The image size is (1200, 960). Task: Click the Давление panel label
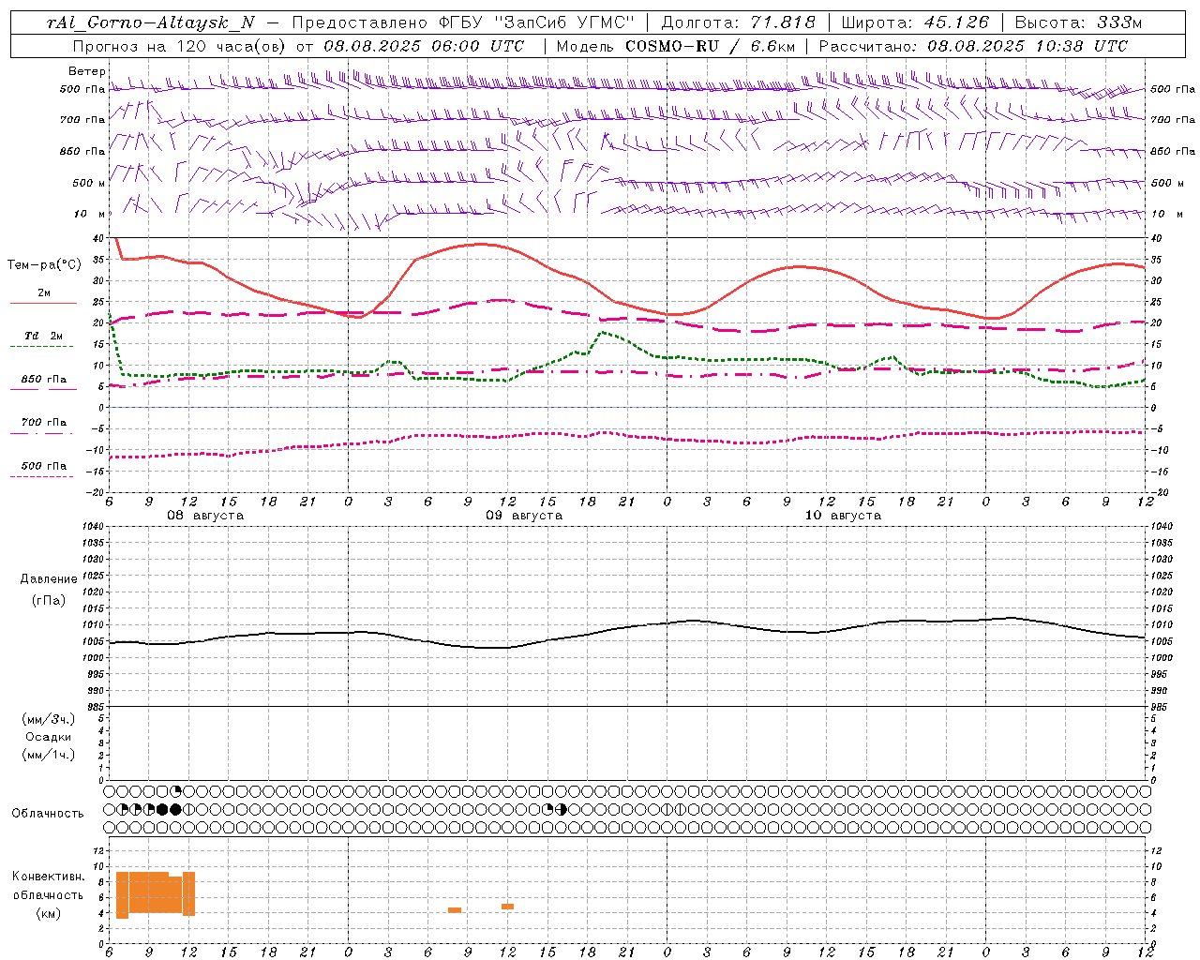click(49, 579)
